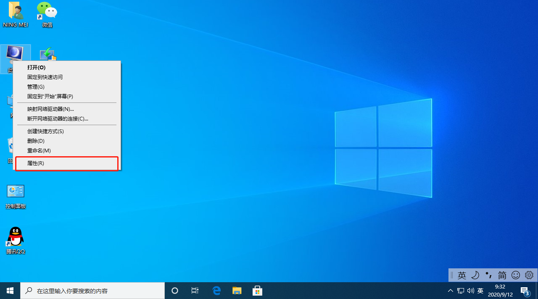Launch Microsoft Edge from the taskbar
The width and height of the screenshot is (538, 299).
click(216, 290)
